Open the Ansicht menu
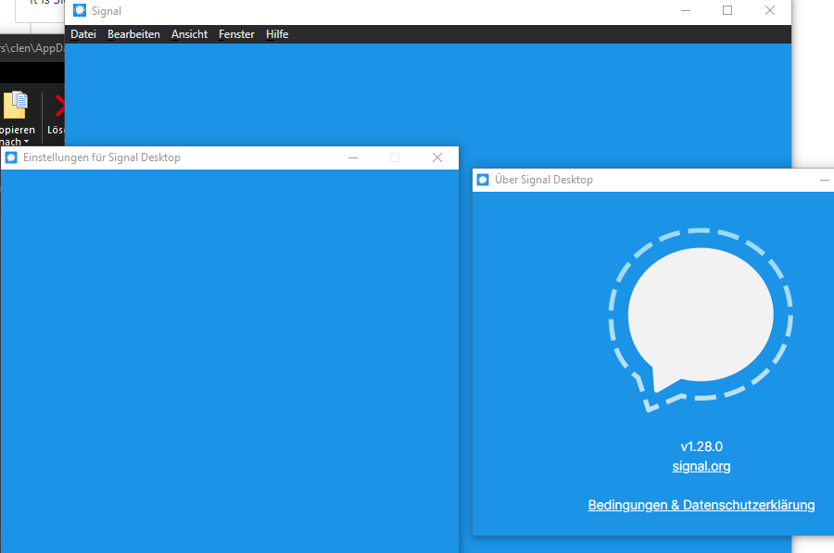The width and height of the screenshot is (834, 553). pos(189,34)
